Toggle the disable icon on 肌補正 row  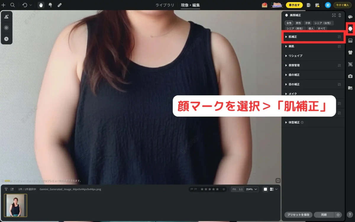[x=339, y=37]
